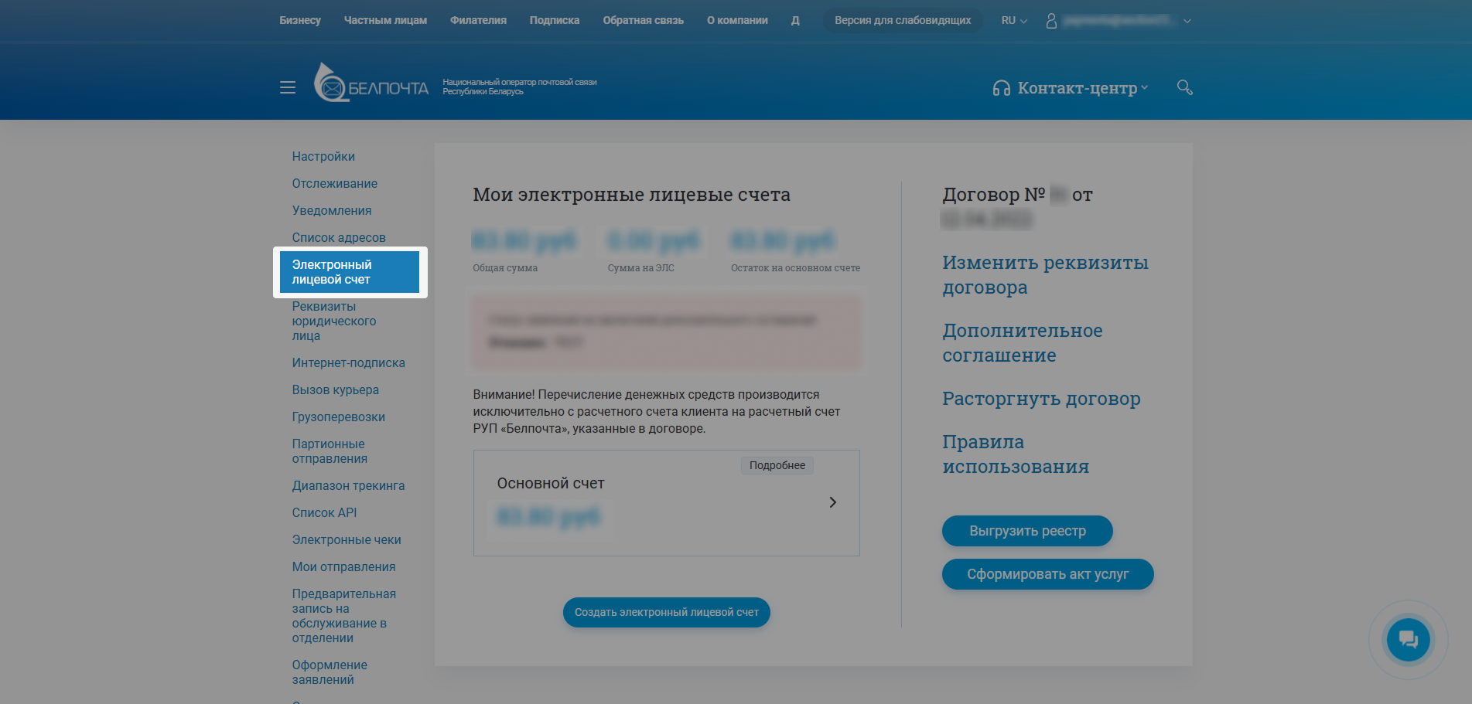Click the headset icon near Контакт-центр
This screenshot has height=704, width=1472.
click(1001, 87)
